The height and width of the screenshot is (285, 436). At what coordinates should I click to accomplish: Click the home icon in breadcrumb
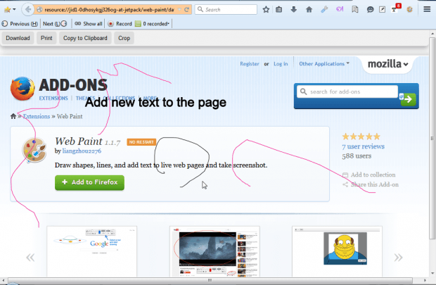point(13,117)
